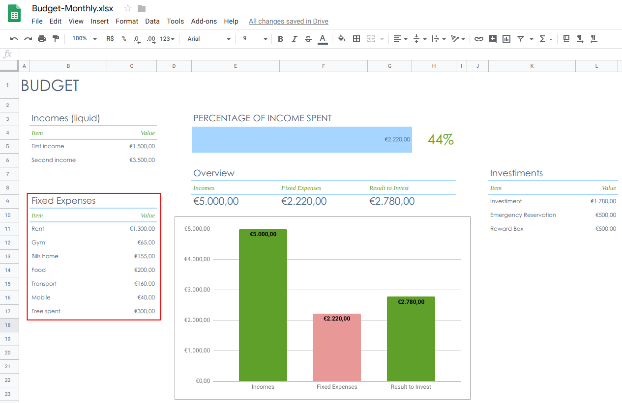Select the BUDGET title cell
This screenshot has width=622, height=403.
pyautogui.click(x=50, y=85)
